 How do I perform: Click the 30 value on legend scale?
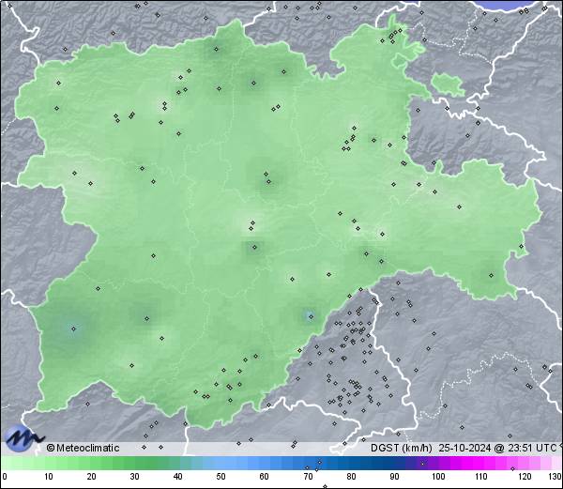(135, 478)
